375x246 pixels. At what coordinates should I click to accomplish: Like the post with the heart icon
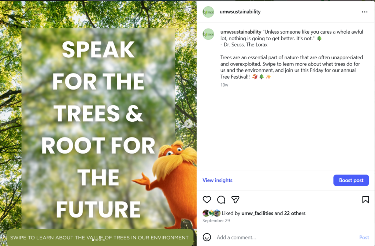pos(207,200)
